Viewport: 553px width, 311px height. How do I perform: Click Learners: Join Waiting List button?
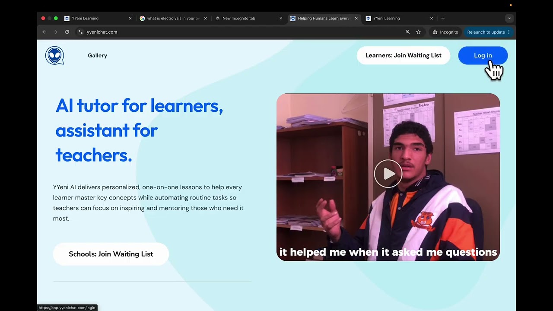click(x=404, y=55)
